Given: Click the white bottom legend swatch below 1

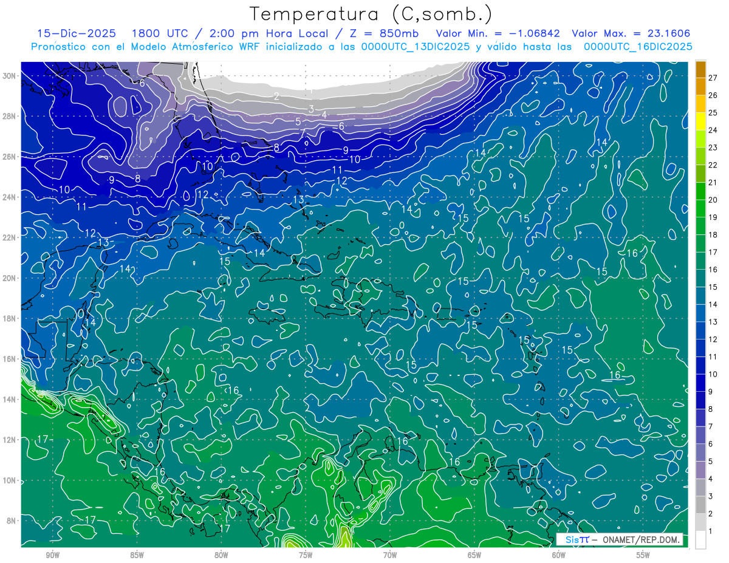Looking at the screenshot, I should (700, 540).
